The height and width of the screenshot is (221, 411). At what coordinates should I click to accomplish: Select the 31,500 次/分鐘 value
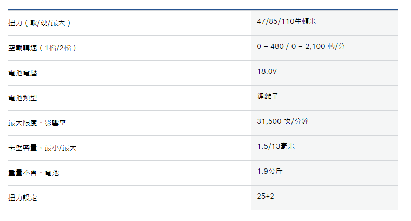point(283,121)
